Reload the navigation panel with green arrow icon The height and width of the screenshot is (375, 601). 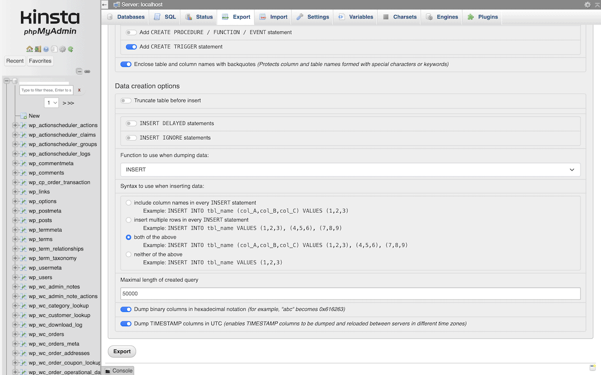coord(71,49)
